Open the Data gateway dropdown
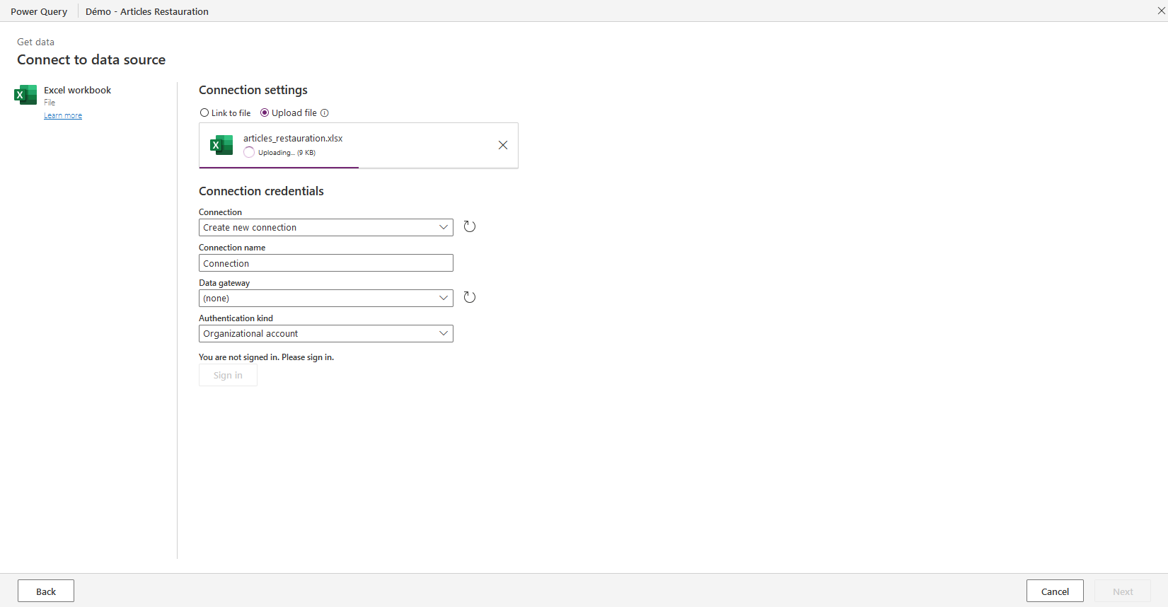 [x=326, y=299]
